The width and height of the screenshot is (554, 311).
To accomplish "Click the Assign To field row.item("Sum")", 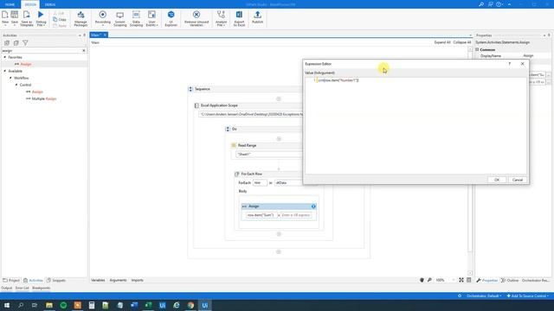I will coord(261,215).
